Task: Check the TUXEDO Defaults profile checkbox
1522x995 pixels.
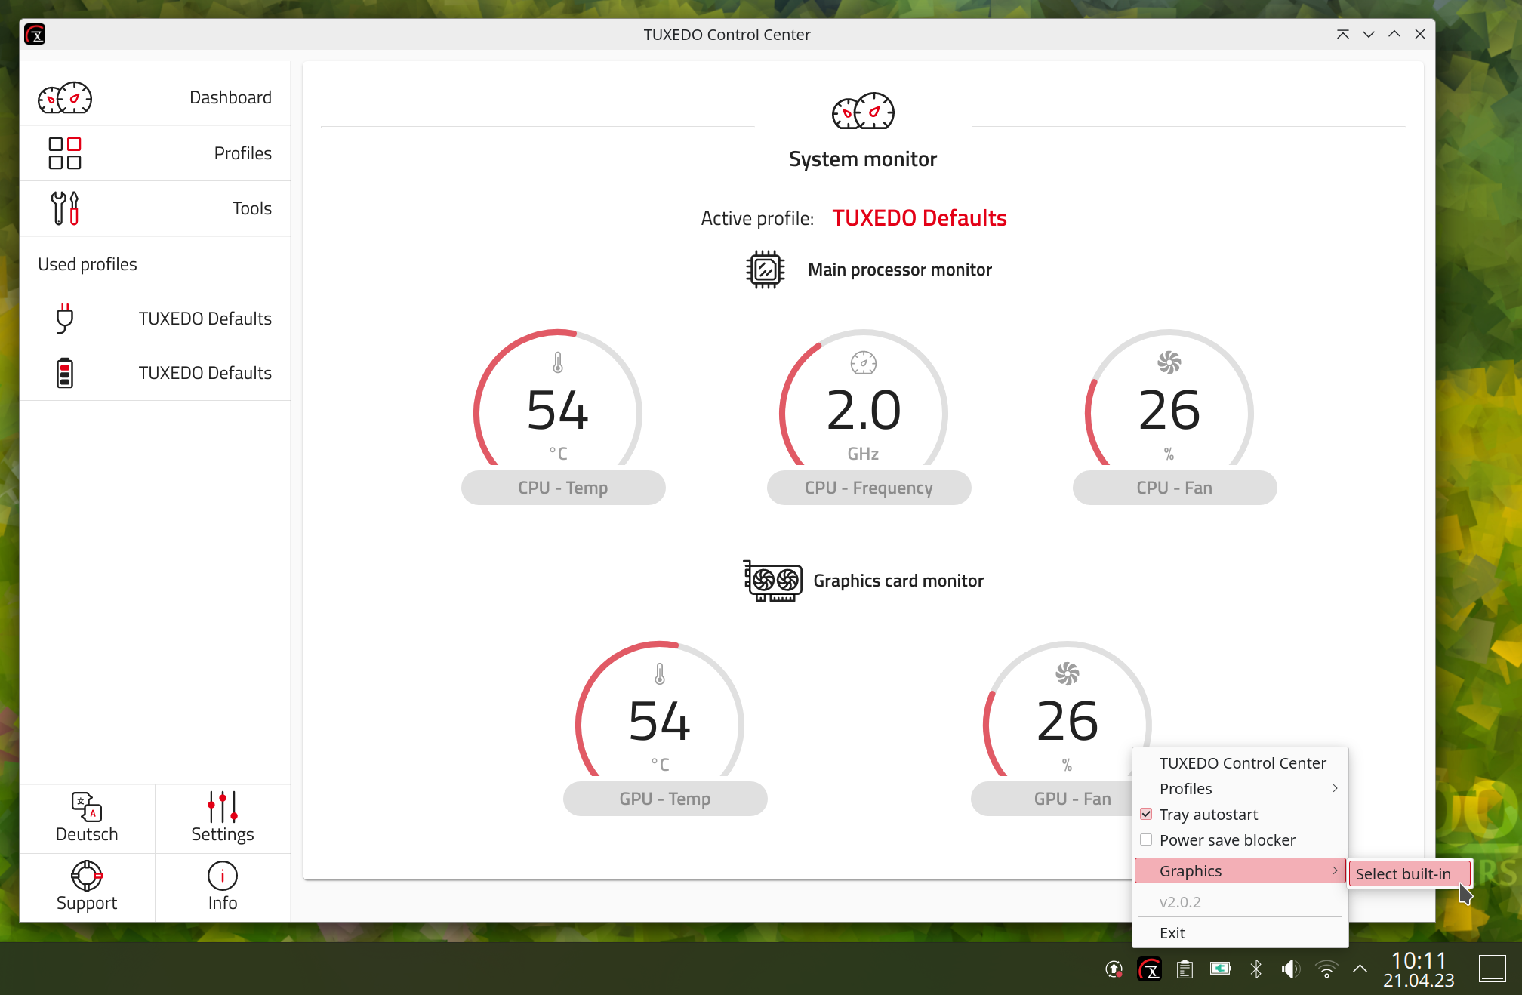Action: click(156, 319)
